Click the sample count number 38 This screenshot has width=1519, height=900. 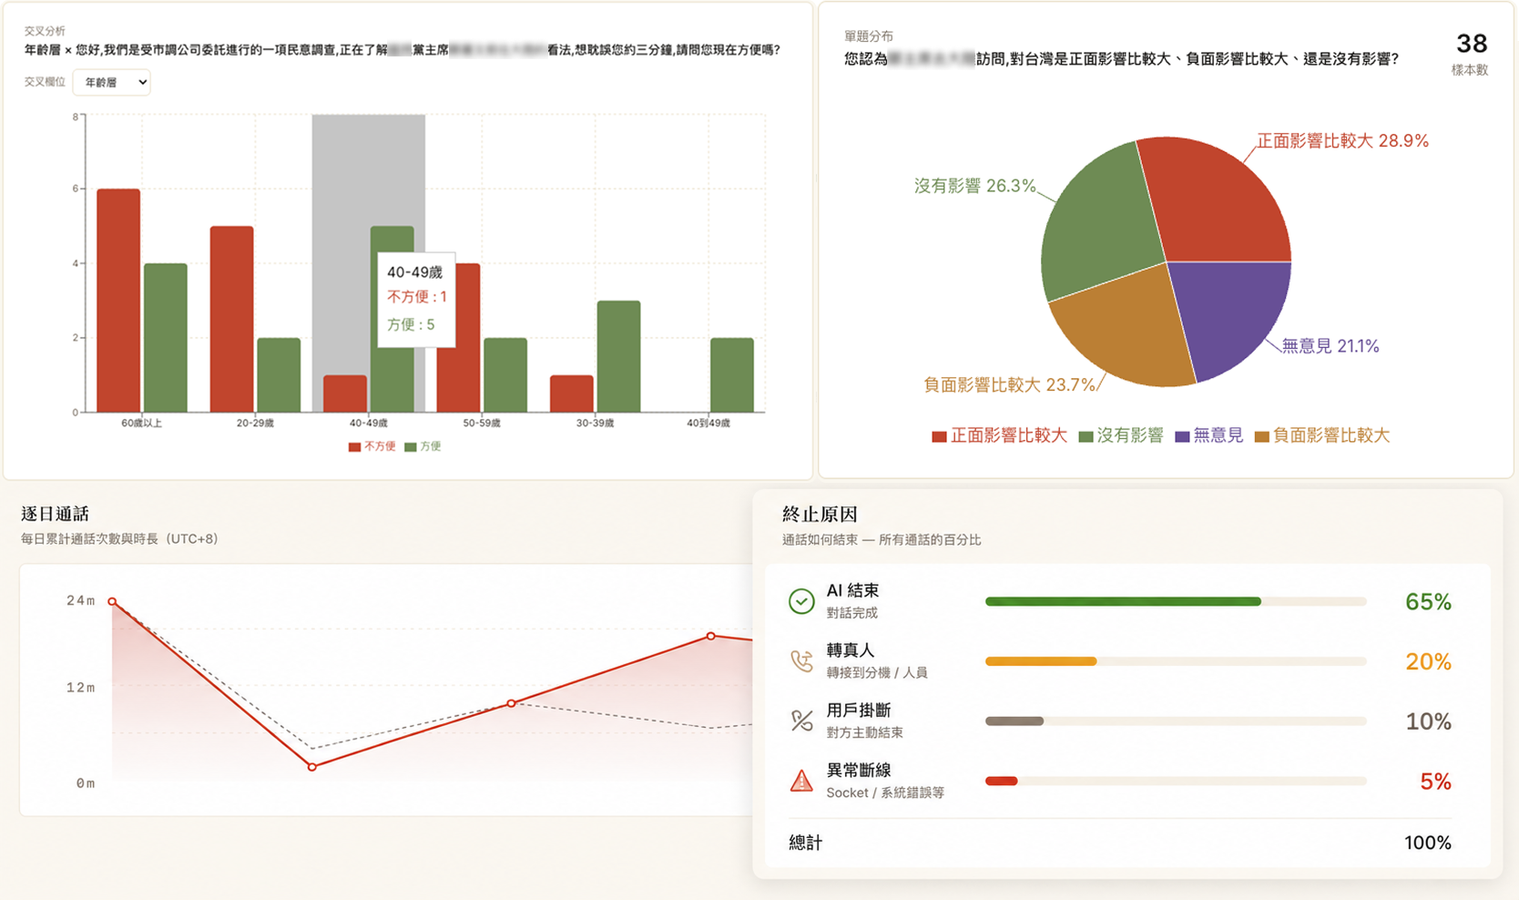tap(1472, 43)
